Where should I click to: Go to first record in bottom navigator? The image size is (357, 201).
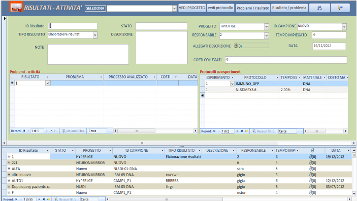[16, 199]
